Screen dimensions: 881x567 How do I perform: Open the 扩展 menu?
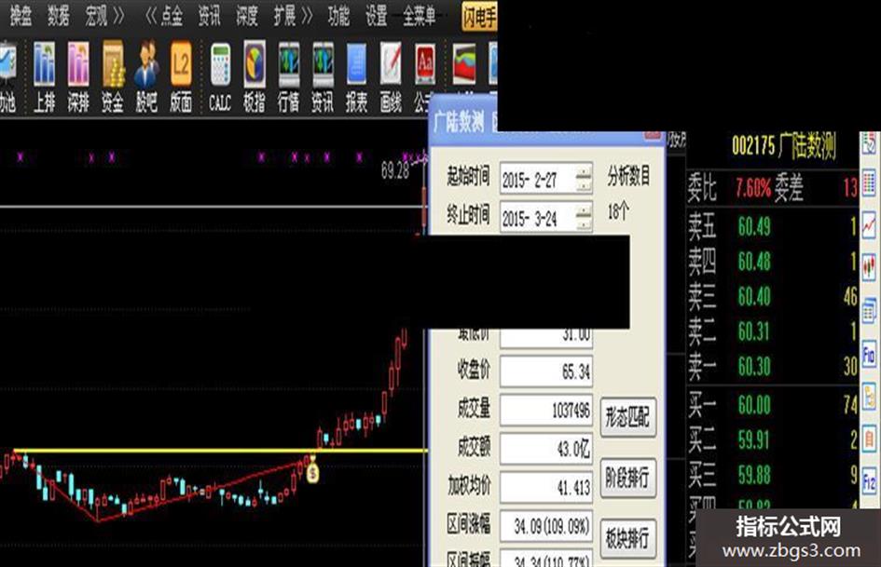(x=285, y=16)
